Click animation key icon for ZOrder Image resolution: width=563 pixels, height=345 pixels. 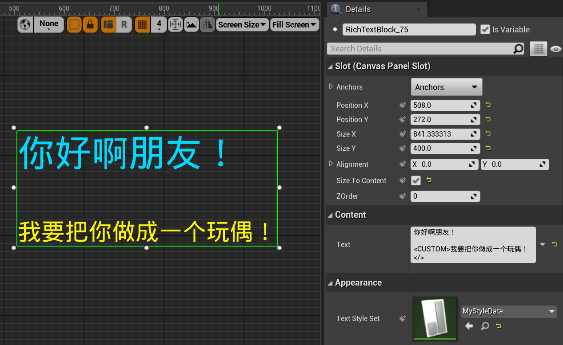coord(403,196)
